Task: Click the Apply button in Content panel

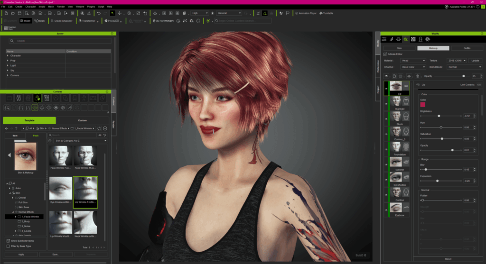Action: [x=21, y=255]
